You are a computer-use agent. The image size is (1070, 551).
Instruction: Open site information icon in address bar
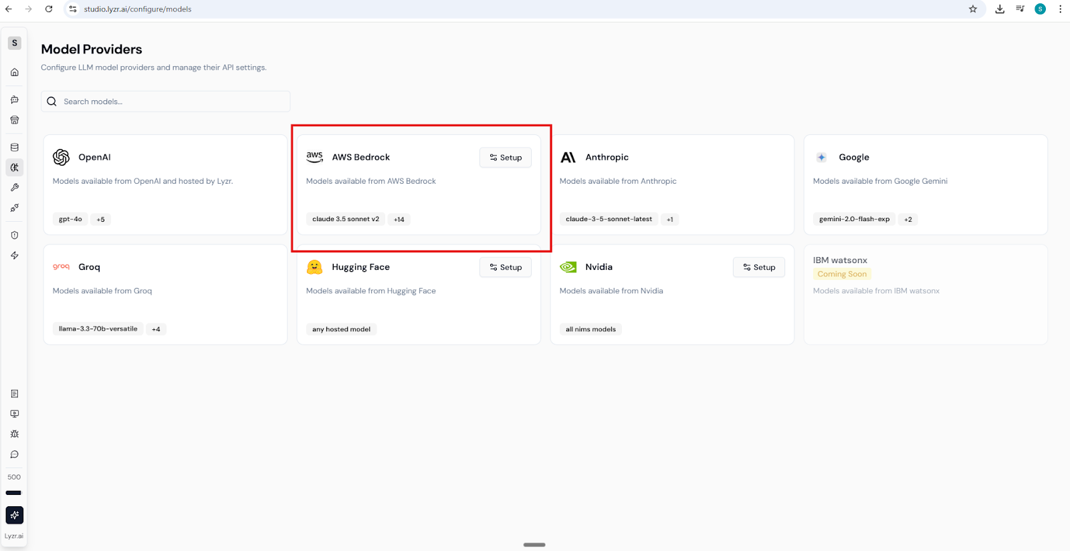(x=73, y=9)
